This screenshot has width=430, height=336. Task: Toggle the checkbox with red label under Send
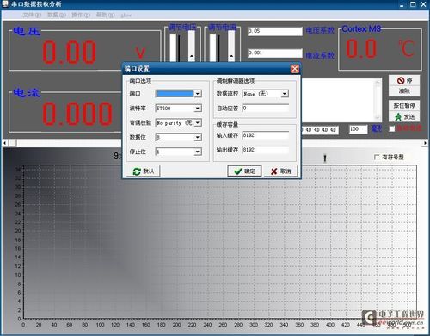392,128
